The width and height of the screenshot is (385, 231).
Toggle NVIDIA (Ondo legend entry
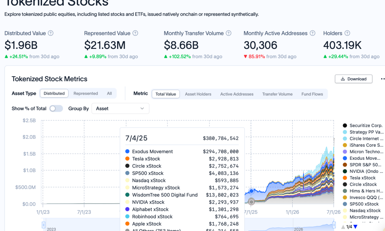(x=363, y=171)
